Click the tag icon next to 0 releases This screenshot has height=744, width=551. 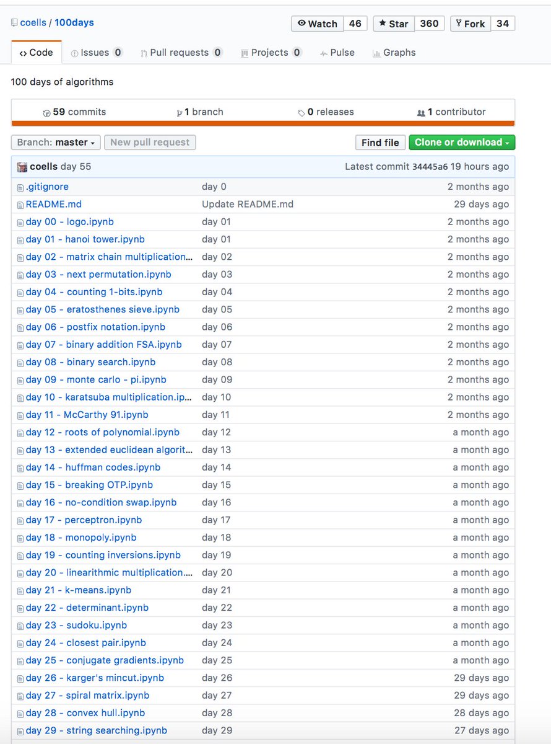click(x=302, y=113)
